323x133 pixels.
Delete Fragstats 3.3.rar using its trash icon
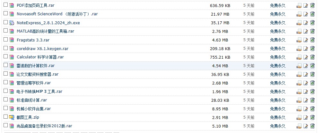tap(312, 40)
